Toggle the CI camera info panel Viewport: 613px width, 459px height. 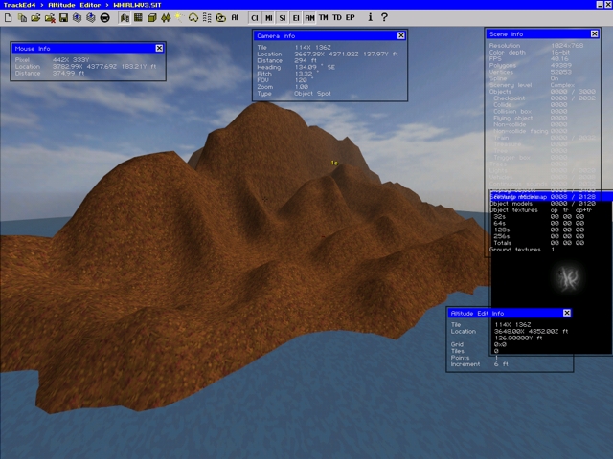255,18
